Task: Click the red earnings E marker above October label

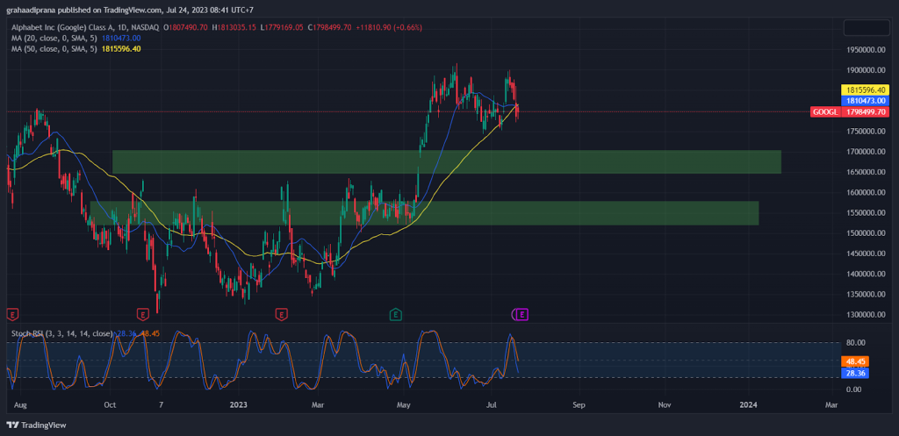Action: coord(143,313)
